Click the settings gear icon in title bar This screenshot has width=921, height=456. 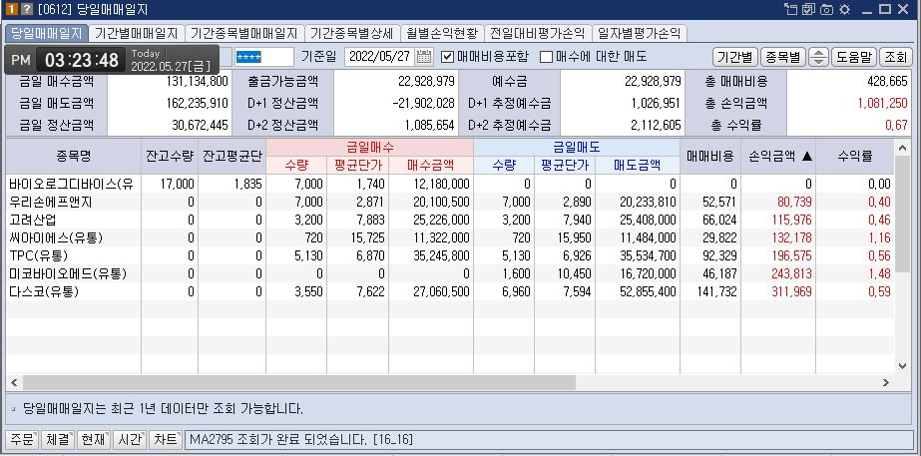click(844, 10)
